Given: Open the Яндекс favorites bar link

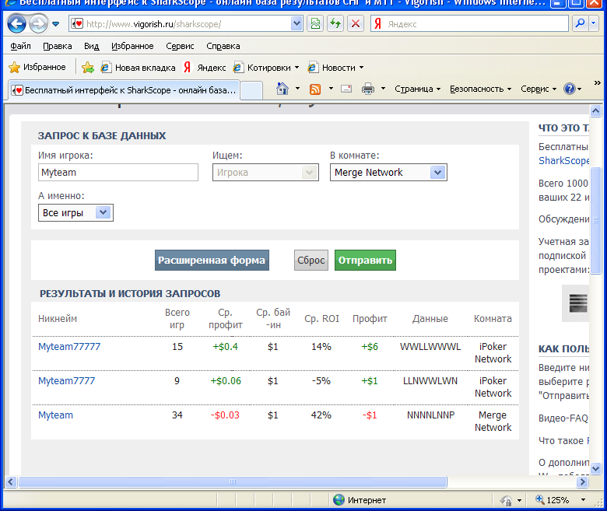Looking at the screenshot, I should pyautogui.click(x=205, y=68).
